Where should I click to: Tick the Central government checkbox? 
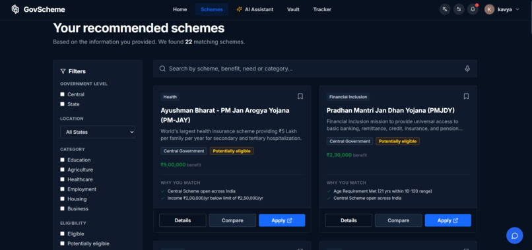pos(62,94)
